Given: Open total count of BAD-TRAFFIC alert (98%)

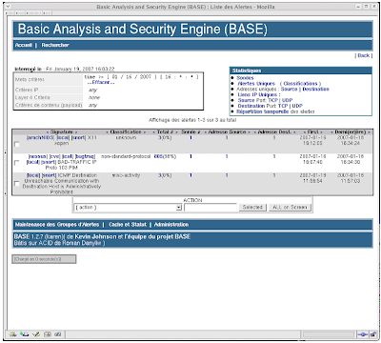Looking at the screenshot, I should (x=158, y=156).
